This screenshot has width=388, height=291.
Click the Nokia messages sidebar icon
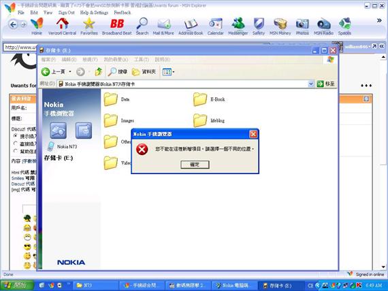coord(84,131)
